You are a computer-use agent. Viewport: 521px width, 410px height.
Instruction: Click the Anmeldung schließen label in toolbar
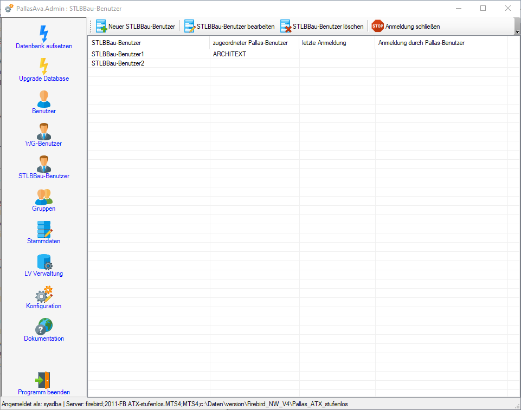point(413,27)
